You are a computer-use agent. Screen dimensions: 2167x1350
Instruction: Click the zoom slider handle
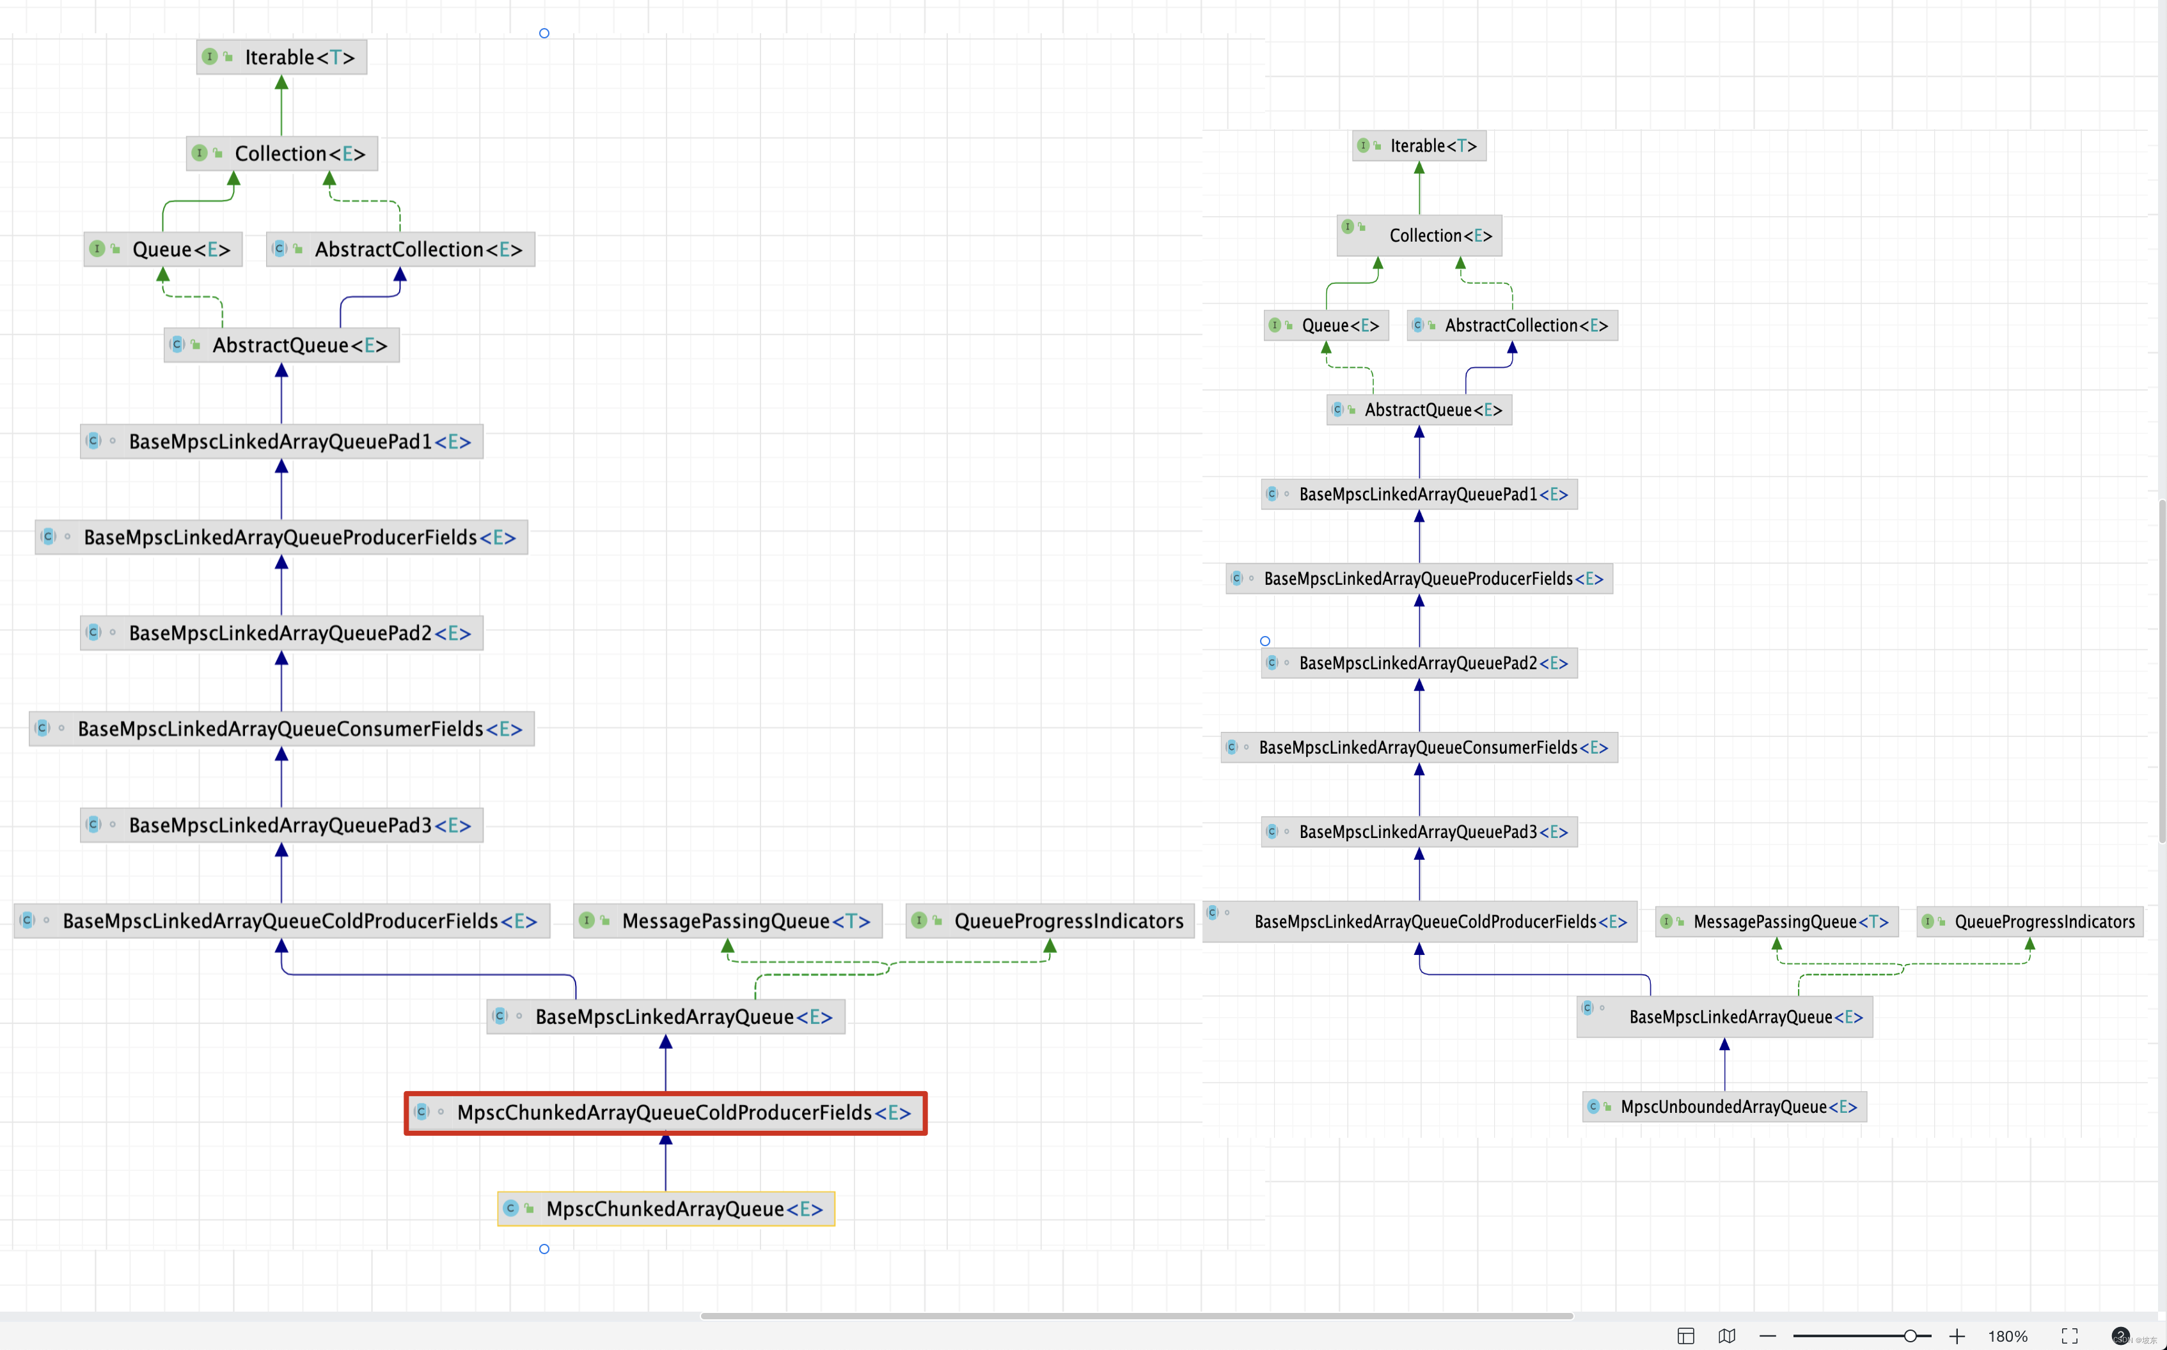coord(1910,1336)
